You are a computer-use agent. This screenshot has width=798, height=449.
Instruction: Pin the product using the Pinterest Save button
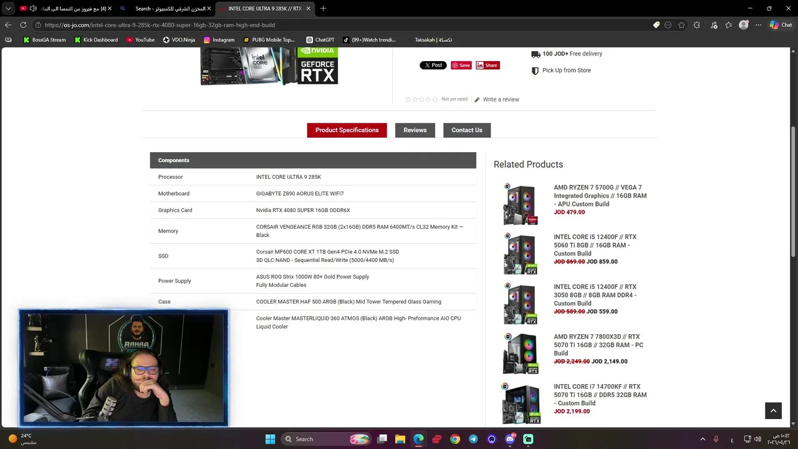click(461, 65)
